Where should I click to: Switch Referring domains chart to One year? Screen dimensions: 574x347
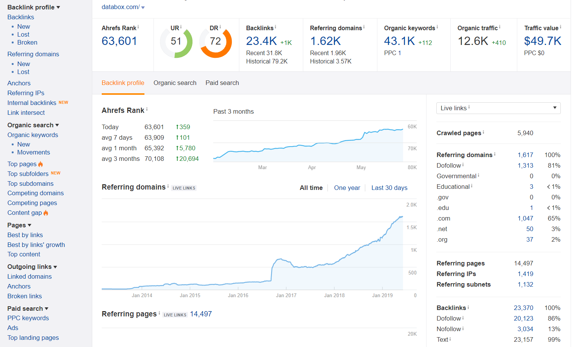pyautogui.click(x=347, y=188)
